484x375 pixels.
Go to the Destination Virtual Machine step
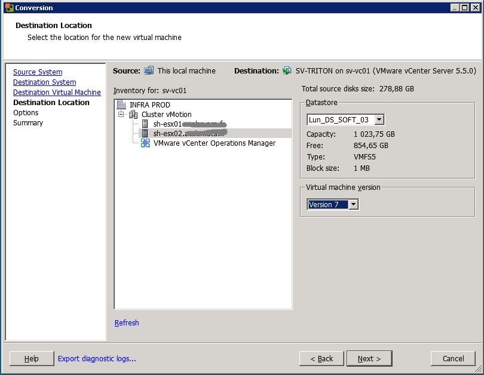(57, 93)
